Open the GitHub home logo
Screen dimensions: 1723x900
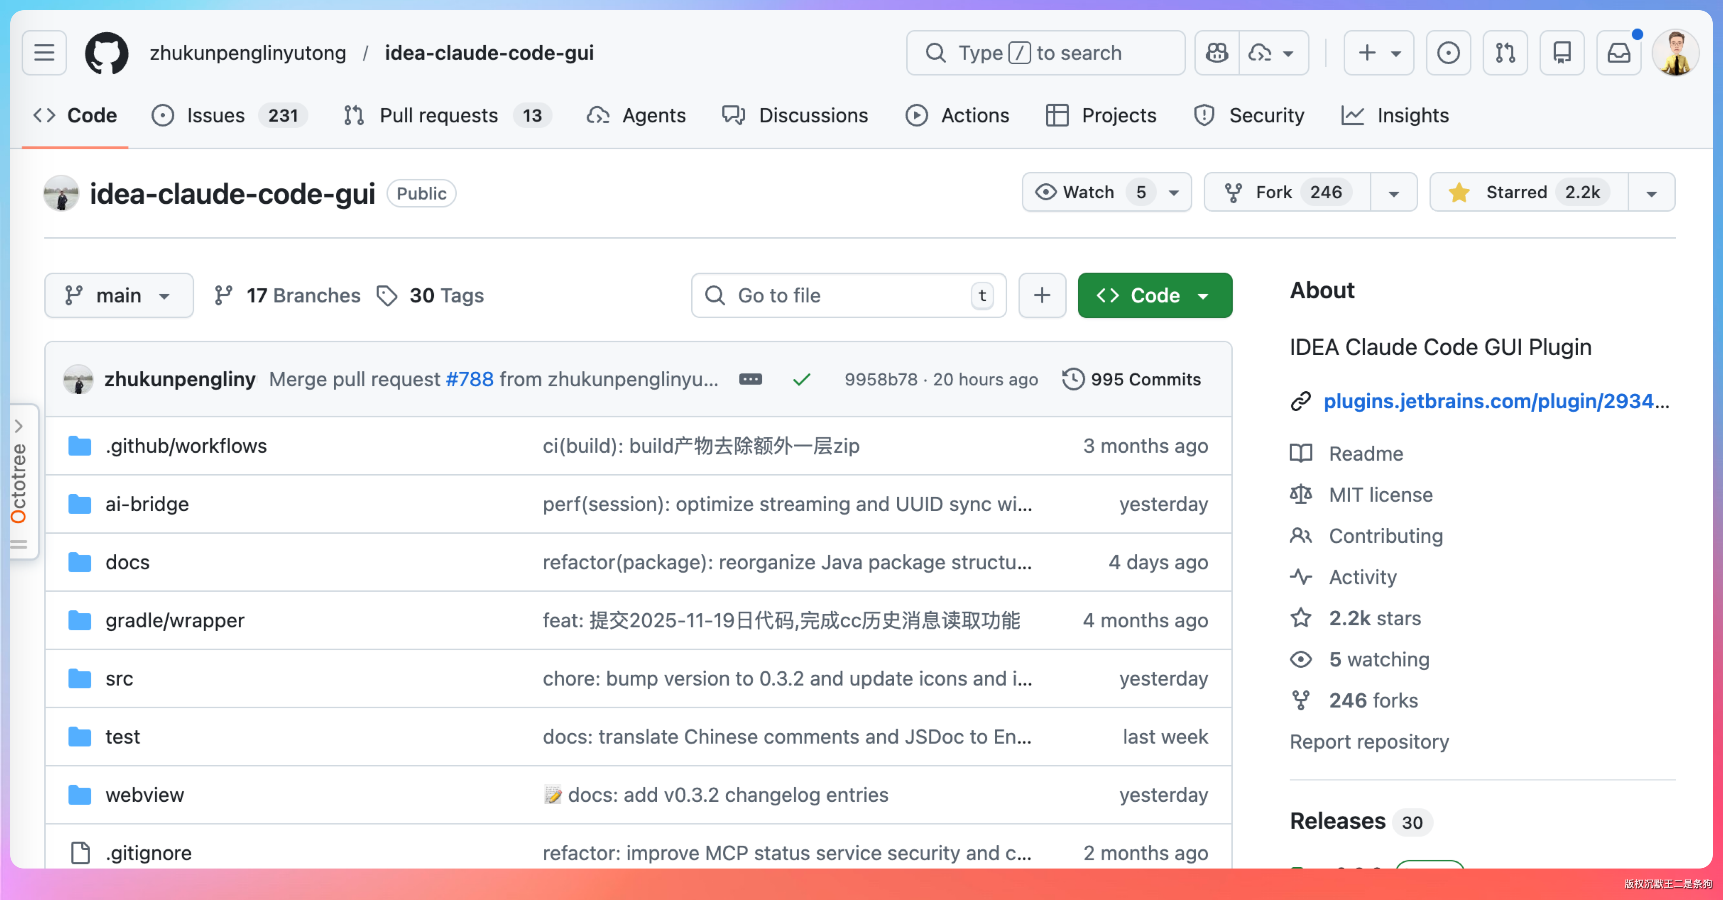[106, 53]
